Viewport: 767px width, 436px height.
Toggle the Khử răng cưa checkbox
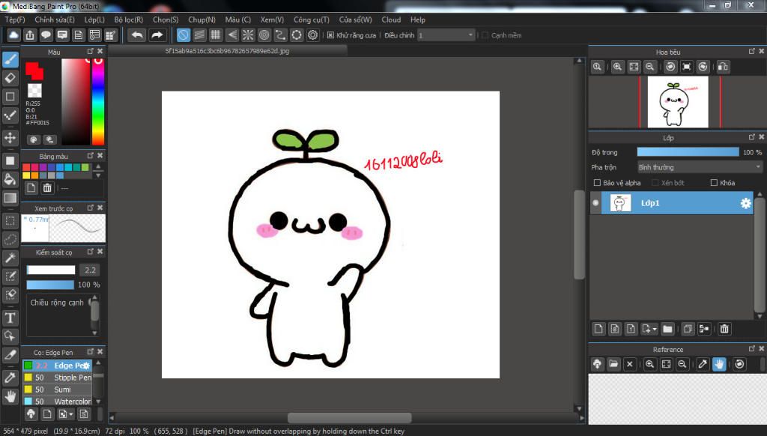click(330, 35)
